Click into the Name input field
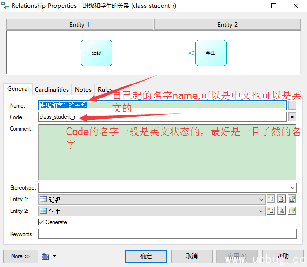Image resolution: width=307 pixels, height=267 pixels. (x=162, y=106)
